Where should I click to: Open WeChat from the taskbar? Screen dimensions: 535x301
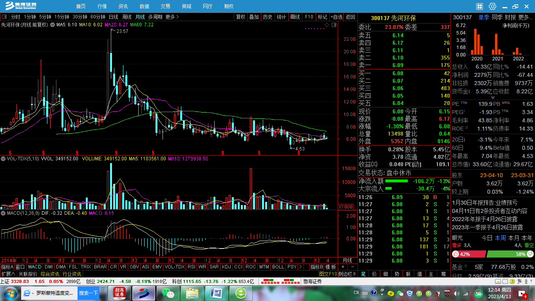(168, 293)
